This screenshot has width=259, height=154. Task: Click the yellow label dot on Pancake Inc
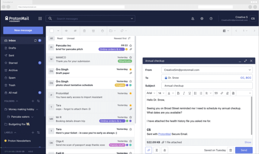pos(127,49)
